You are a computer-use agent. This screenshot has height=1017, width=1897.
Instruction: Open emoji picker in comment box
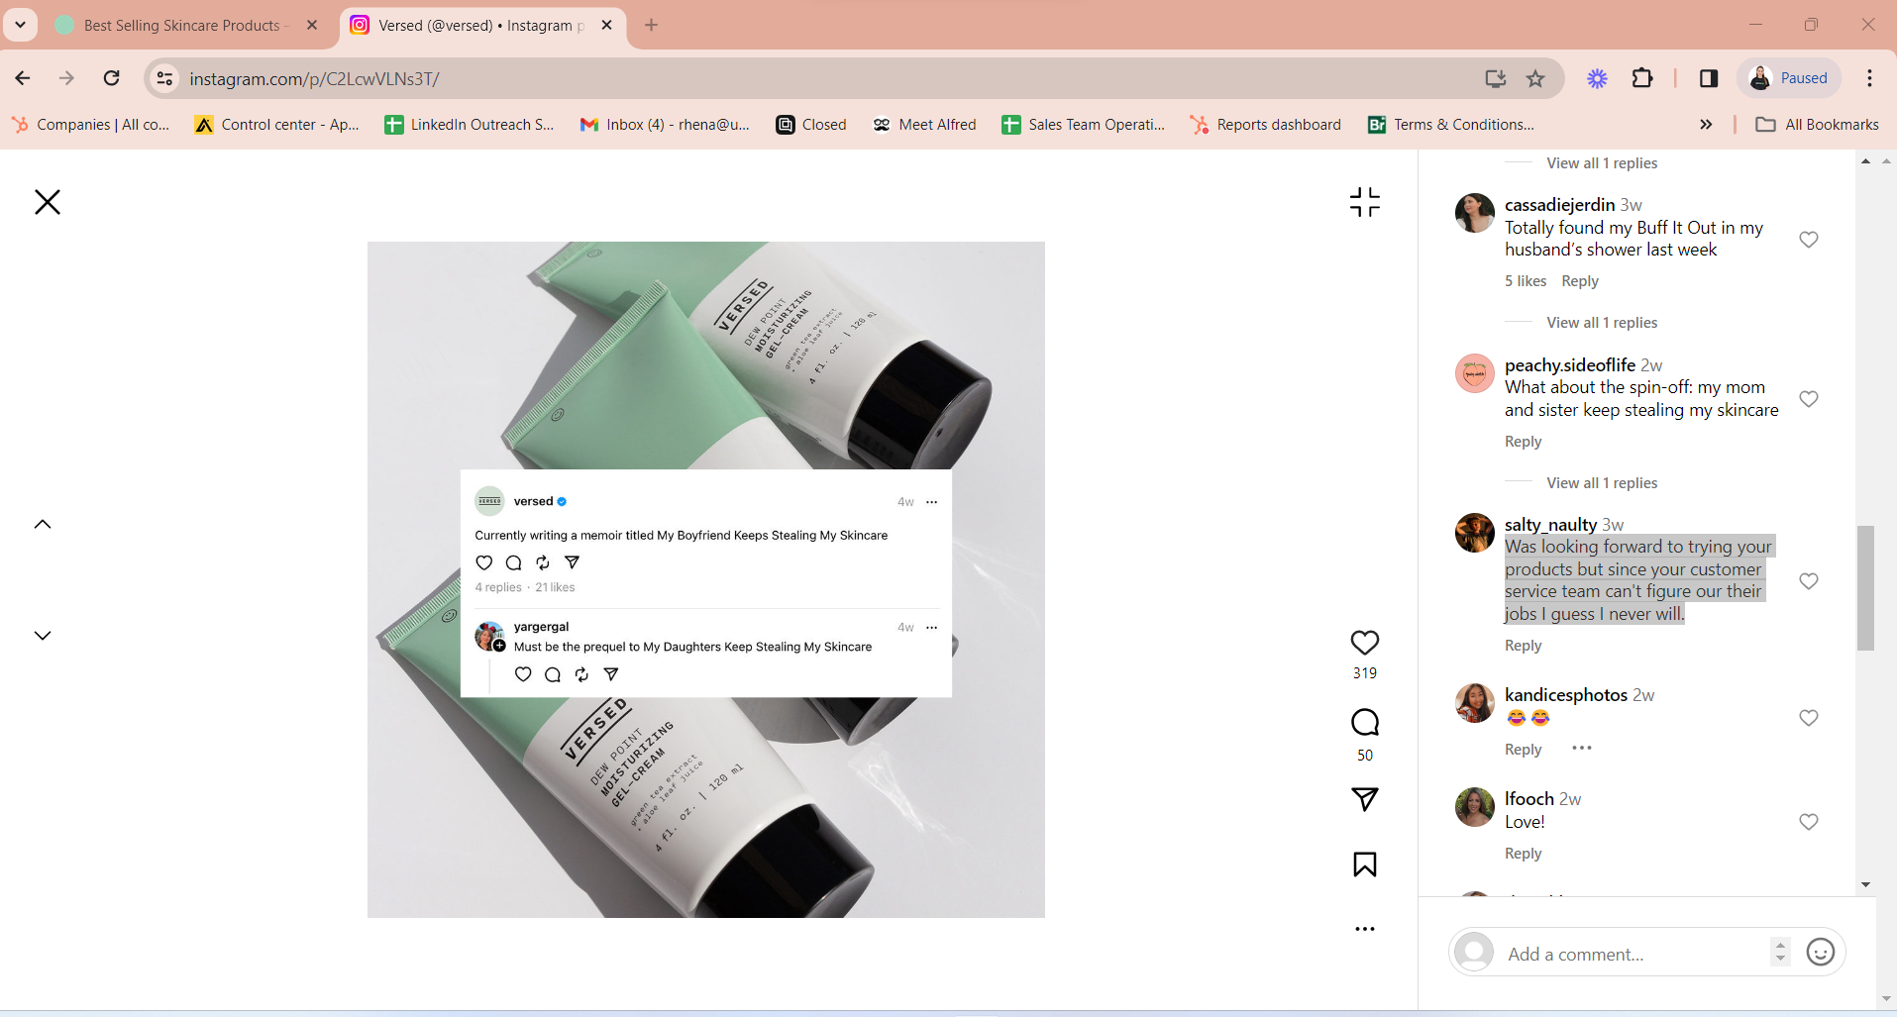(1821, 953)
